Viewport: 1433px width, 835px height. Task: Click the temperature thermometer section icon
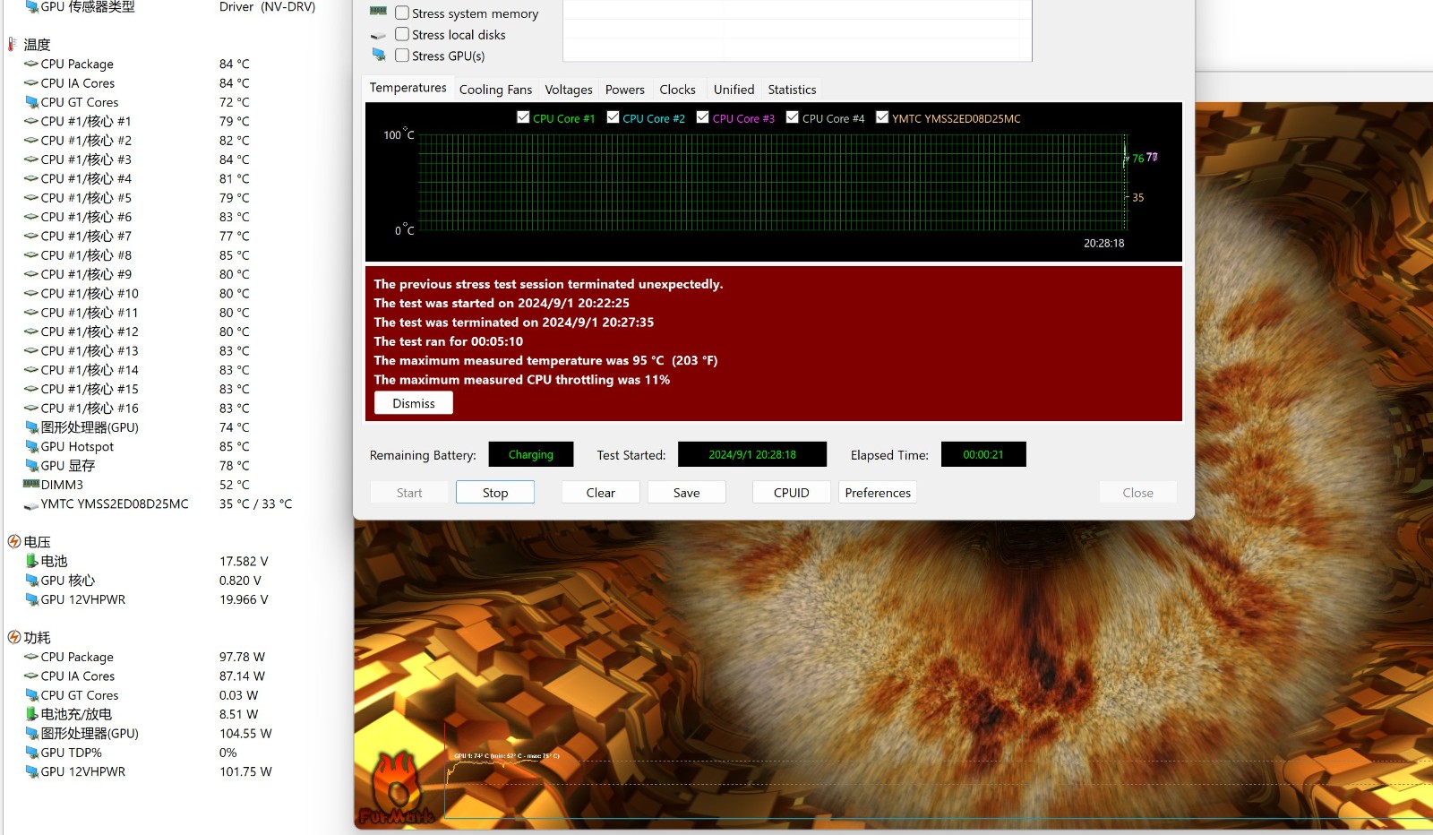pos(13,44)
